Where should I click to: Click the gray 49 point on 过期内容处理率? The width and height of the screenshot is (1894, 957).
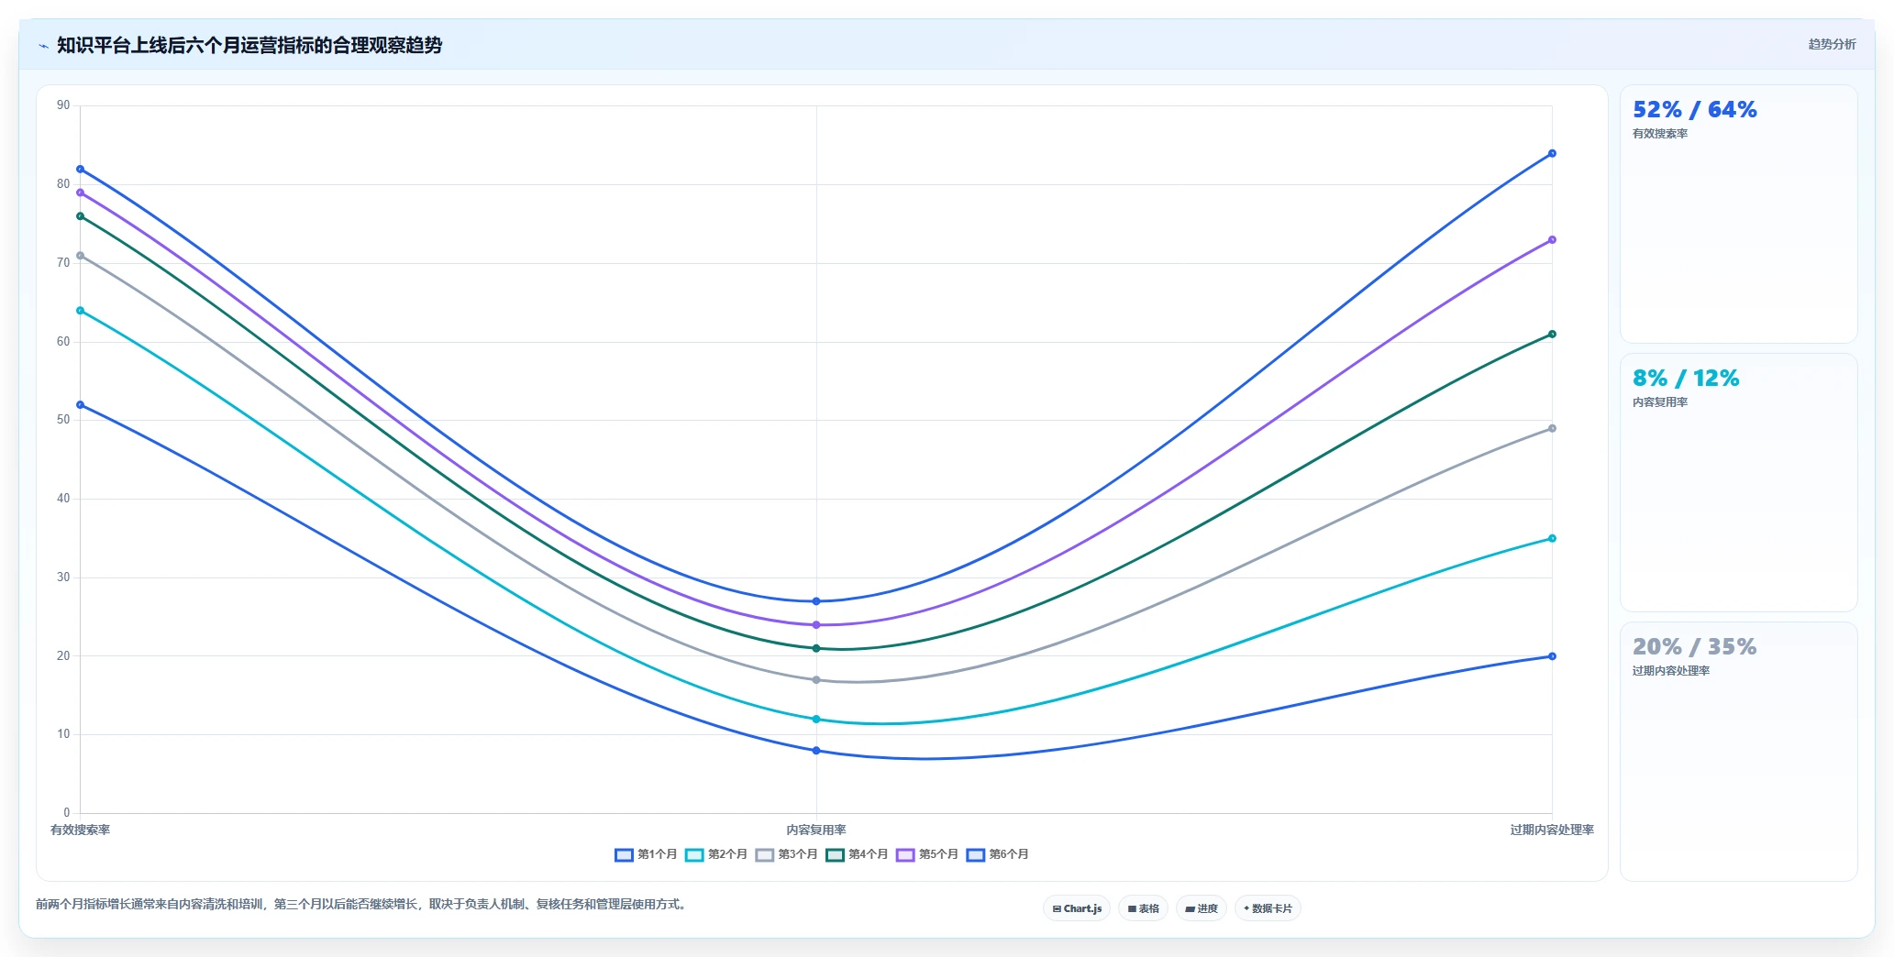1552,428
